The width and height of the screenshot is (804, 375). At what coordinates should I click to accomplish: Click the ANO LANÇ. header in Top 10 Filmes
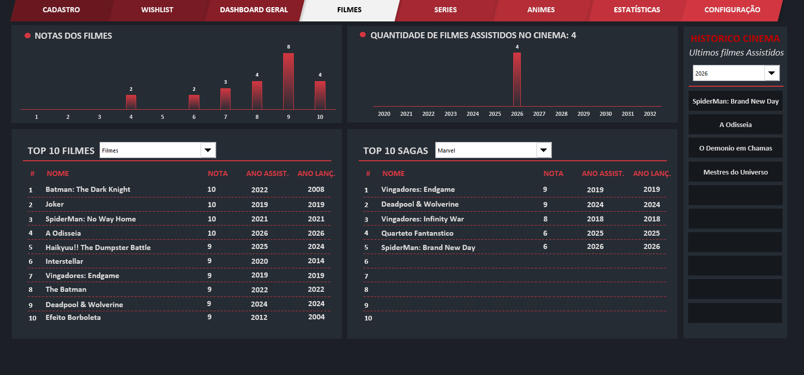[x=316, y=173]
